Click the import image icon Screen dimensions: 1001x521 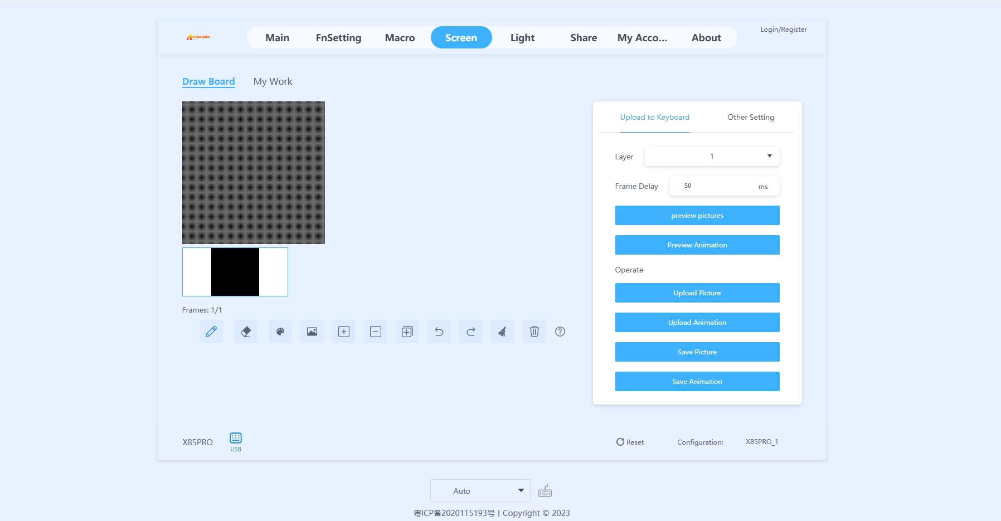click(312, 332)
